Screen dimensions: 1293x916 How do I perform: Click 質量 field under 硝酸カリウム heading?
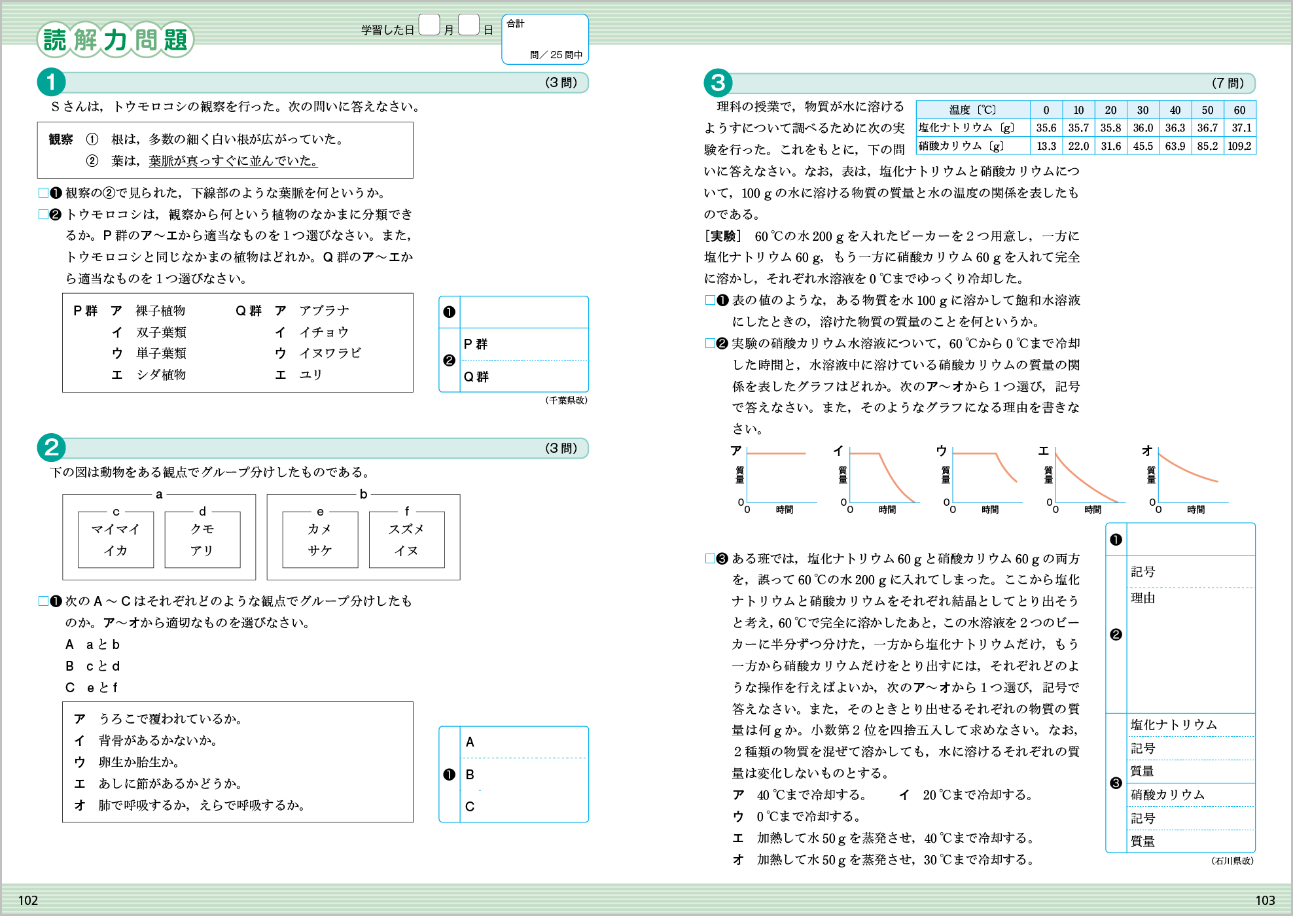pos(1191,841)
